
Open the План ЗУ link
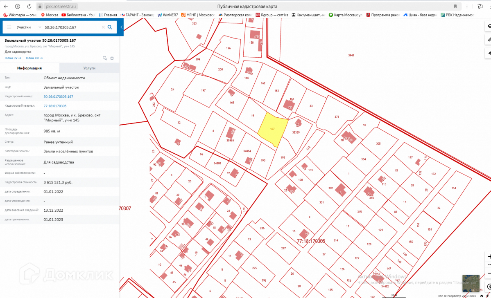click(13, 58)
